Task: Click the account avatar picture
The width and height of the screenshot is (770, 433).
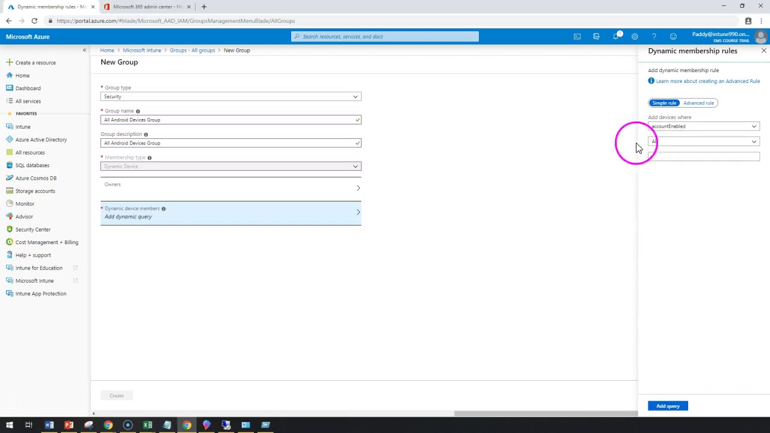Action: coord(761,37)
